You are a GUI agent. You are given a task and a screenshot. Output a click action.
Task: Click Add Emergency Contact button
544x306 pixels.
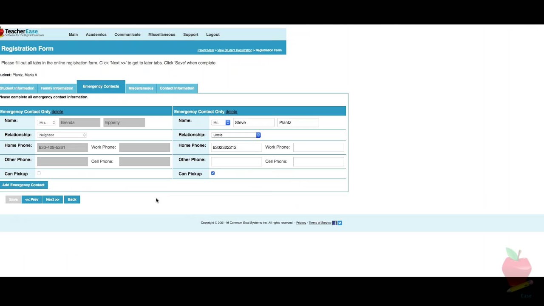tap(23, 185)
